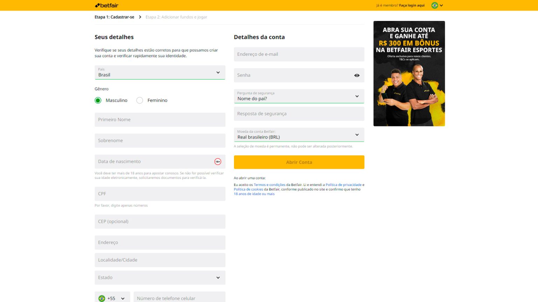Focus the Número de telefone celular field

coord(179,297)
